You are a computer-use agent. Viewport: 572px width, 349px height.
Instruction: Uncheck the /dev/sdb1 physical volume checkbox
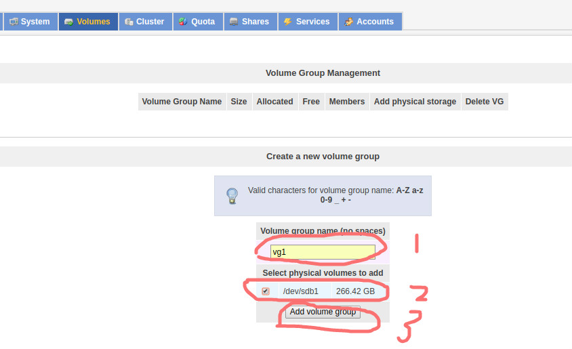tap(266, 291)
